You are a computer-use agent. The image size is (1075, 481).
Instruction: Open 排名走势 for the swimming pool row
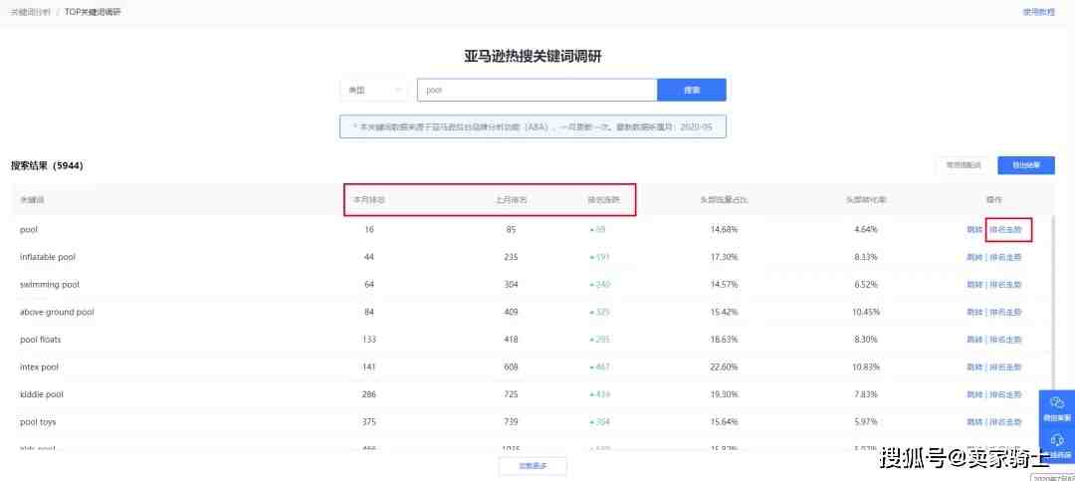(1005, 285)
